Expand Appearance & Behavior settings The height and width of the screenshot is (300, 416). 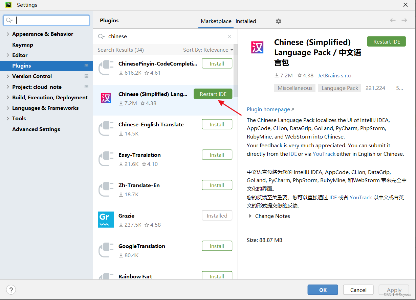[8, 34]
